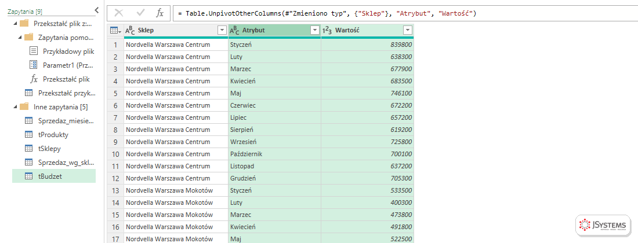This screenshot has width=638, height=243.
Task: Collapse the Przekształć plik z folder group
Action: pos(16,23)
